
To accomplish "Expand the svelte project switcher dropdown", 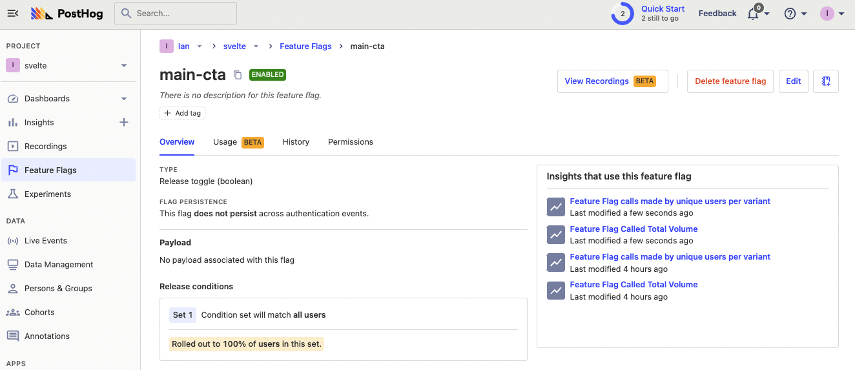I will (124, 66).
